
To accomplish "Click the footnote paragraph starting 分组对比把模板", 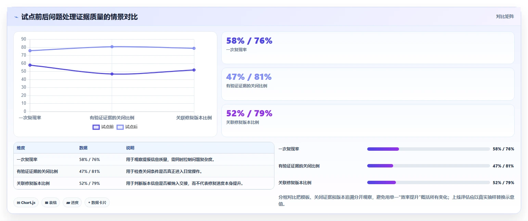I will coord(396,201).
